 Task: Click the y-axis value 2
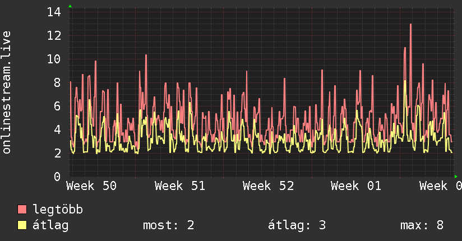(57, 153)
